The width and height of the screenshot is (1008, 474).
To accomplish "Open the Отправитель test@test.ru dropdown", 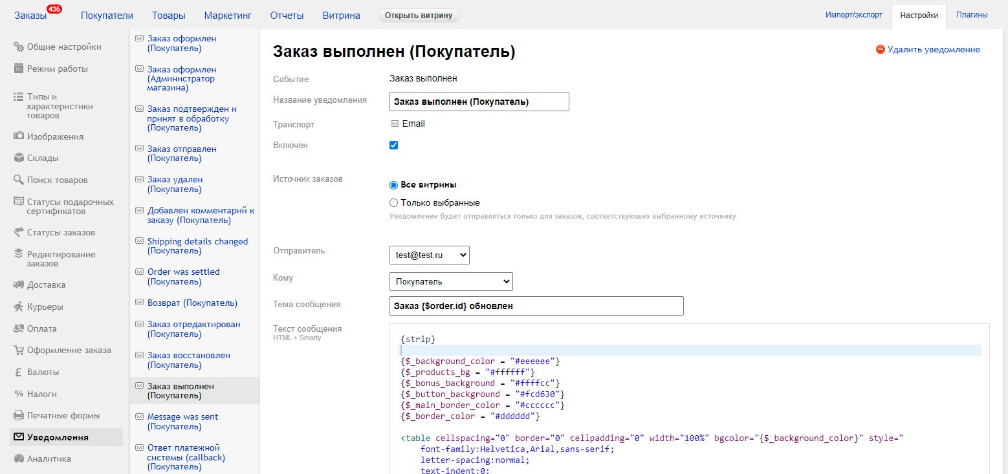I will 430,255.
